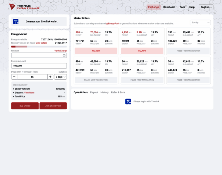Click the TronPulse Energy Exchange logo
The height and width of the screenshot is (175, 222).
(24, 7)
